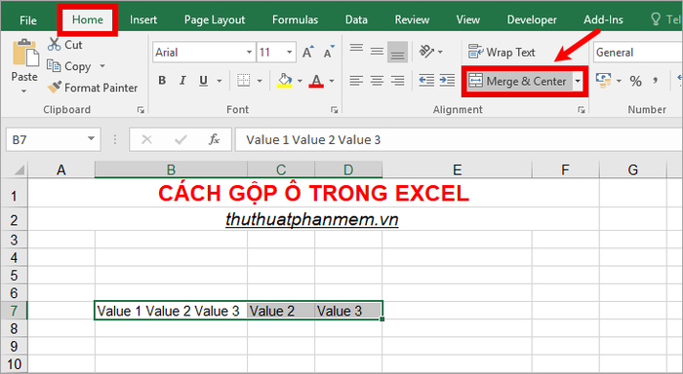This screenshot has width=683, height=374.
Task: Click Decrease Indent icon
Action: 426,81
